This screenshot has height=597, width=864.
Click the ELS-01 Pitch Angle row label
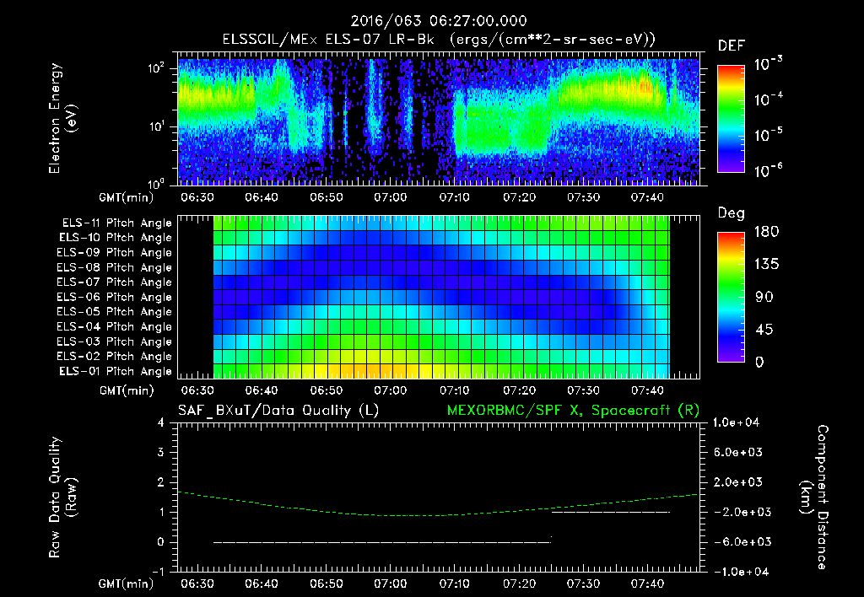pyautogui.click(x=116, y=371)
